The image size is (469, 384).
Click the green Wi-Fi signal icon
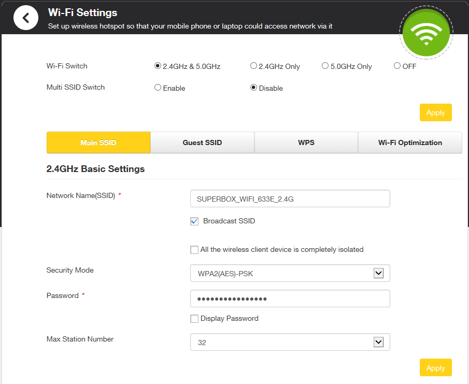tap(426, 32)
